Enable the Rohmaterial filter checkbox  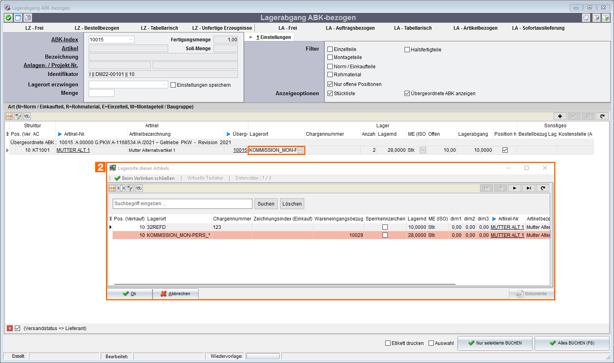[x=330, y=75]
